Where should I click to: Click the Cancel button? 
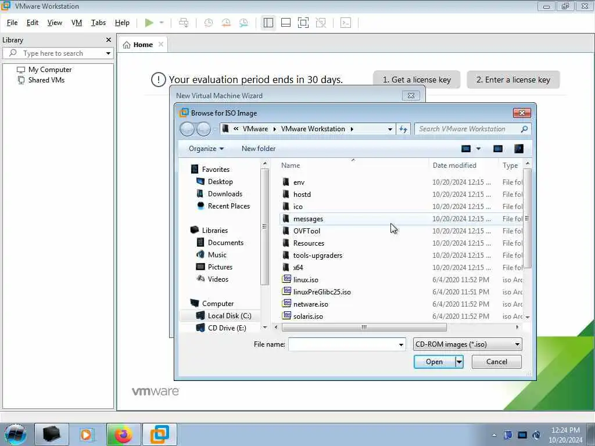(x=496, y=362)
